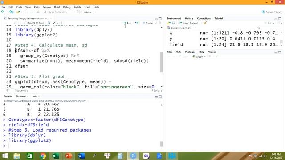
Task: Open the Global Environment dropdown
Action: click(x=180, y=28)
